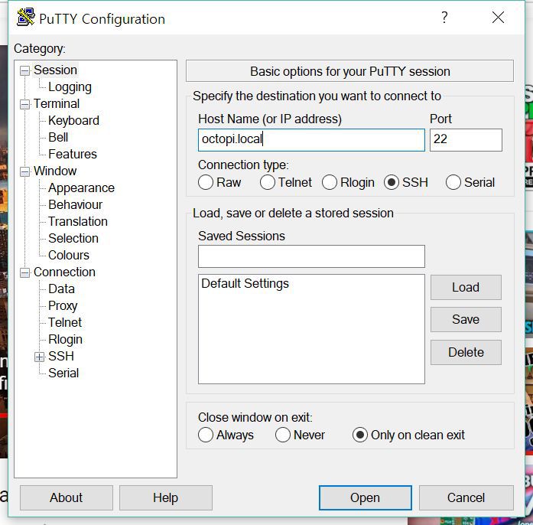
Task: Click the Help button
Action: tap(165, 497)
